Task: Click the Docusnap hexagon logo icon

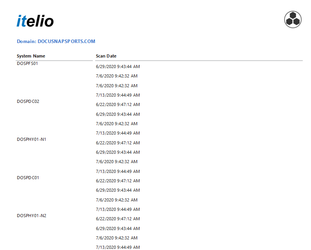Action: (293, 20)
